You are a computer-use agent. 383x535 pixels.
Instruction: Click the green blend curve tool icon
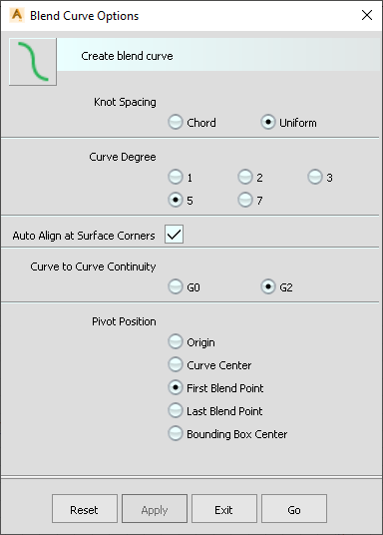coord(33,62)
